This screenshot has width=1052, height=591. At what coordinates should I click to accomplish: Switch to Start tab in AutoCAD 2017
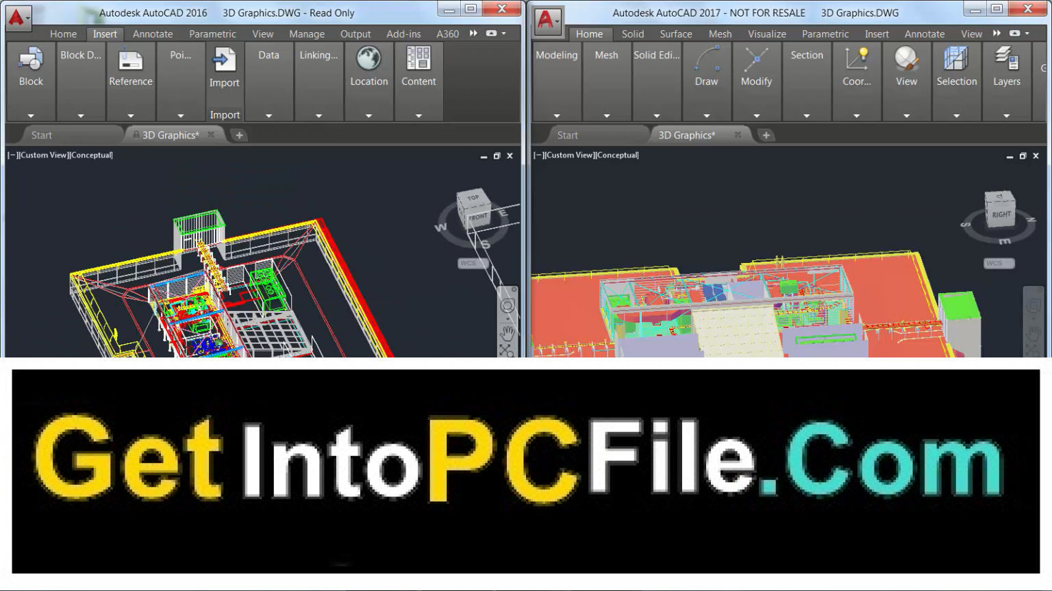click(567, 135)
